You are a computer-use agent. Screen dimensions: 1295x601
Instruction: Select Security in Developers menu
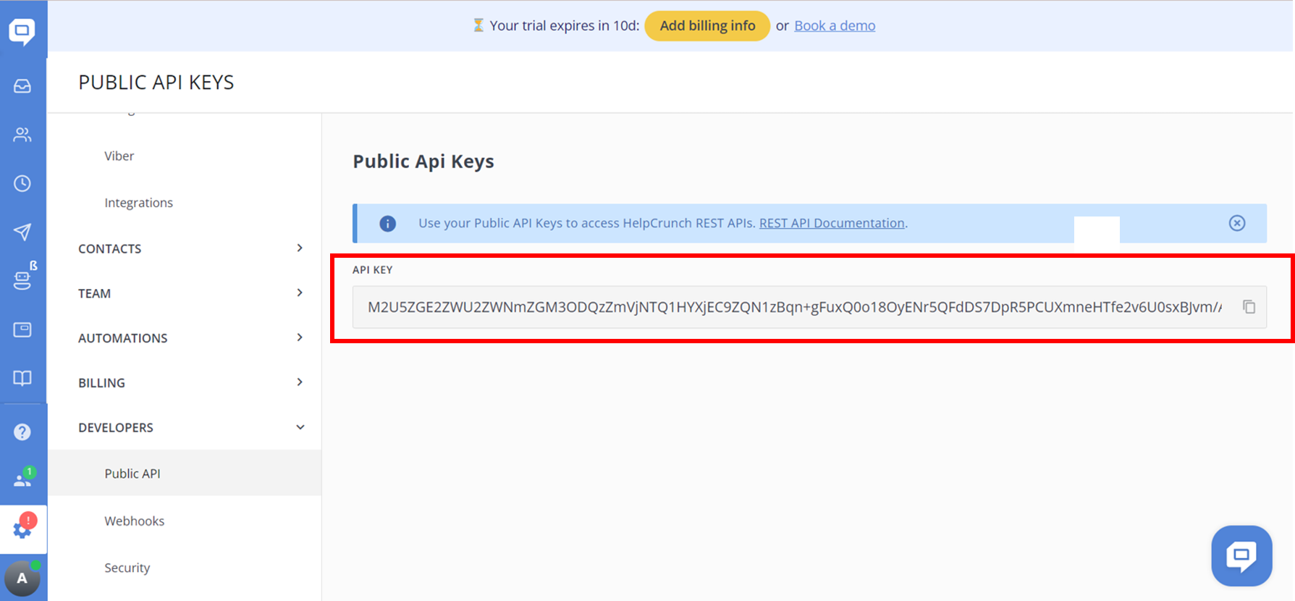(127, 568)
